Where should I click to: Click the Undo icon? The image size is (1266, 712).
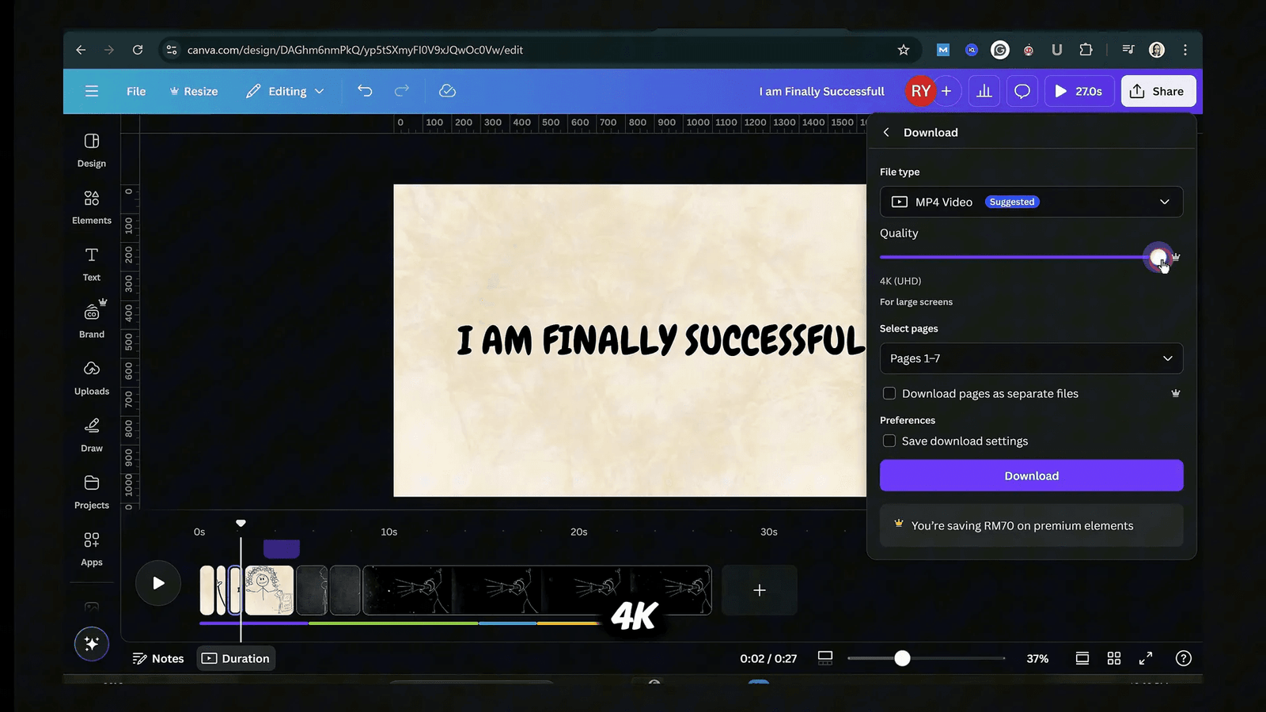tap(365, 91)
